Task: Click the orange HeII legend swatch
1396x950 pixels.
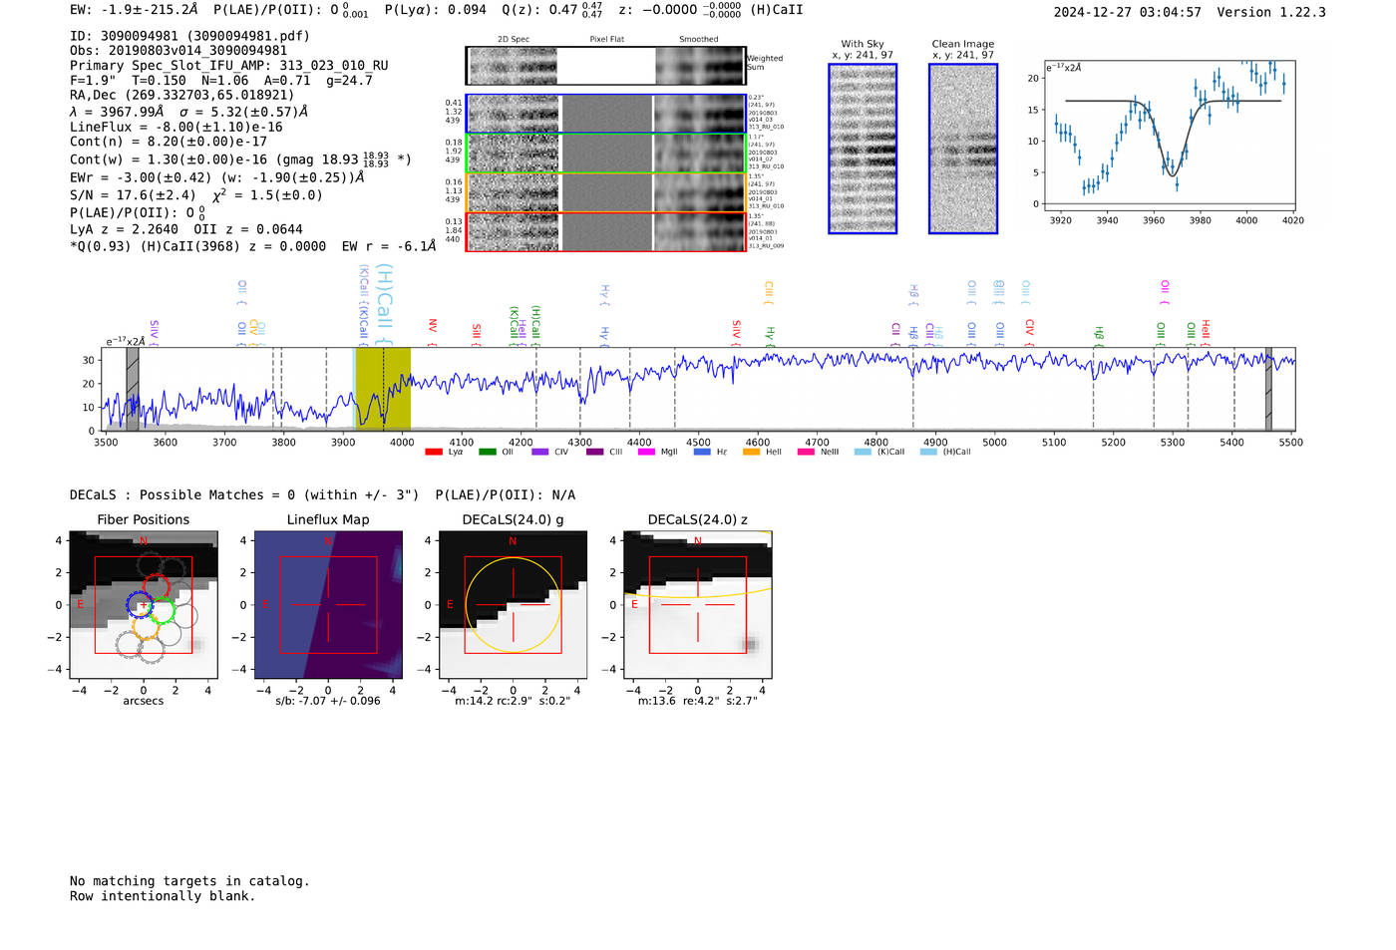Action: pos(752,452)
